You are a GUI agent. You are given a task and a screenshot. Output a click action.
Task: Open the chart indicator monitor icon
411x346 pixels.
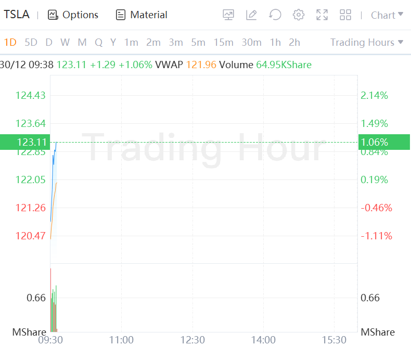(x=228, y=15)
